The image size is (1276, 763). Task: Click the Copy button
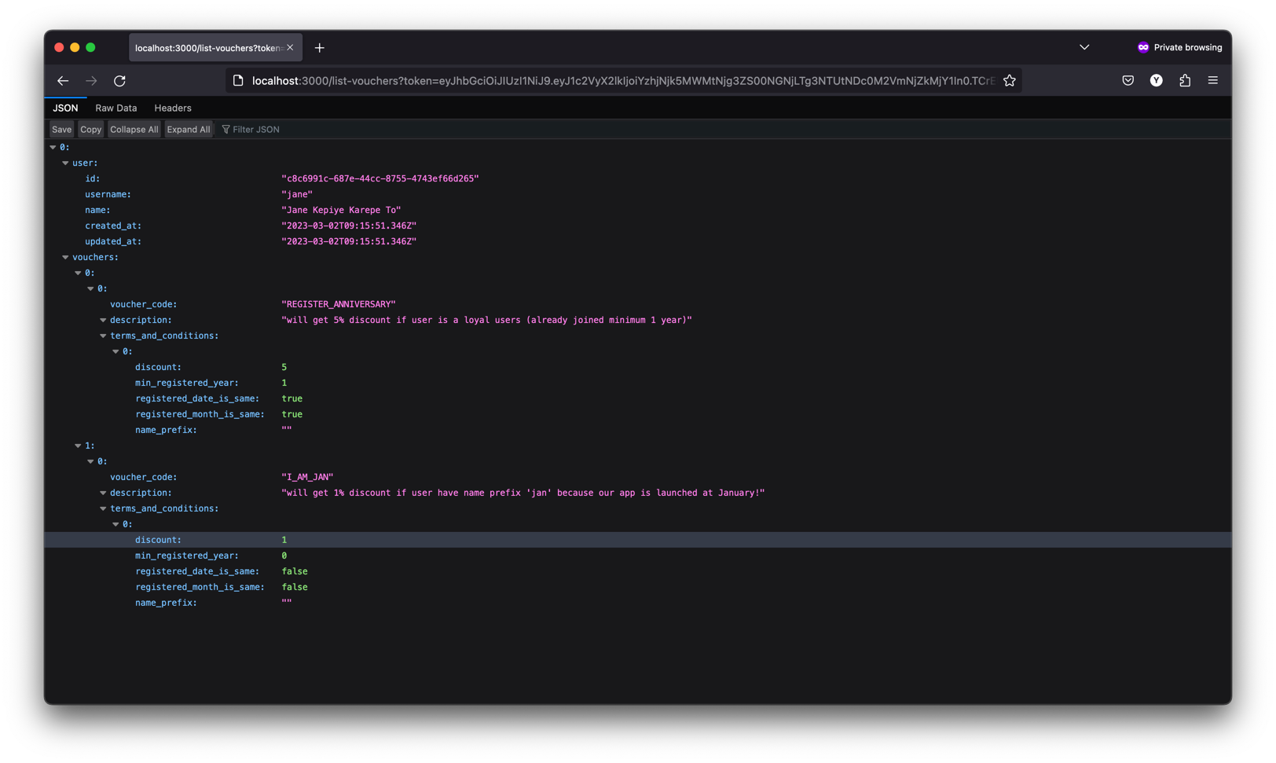point(90,129)
